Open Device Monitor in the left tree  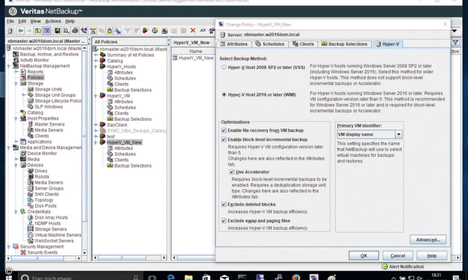click(x=42, y=154)
